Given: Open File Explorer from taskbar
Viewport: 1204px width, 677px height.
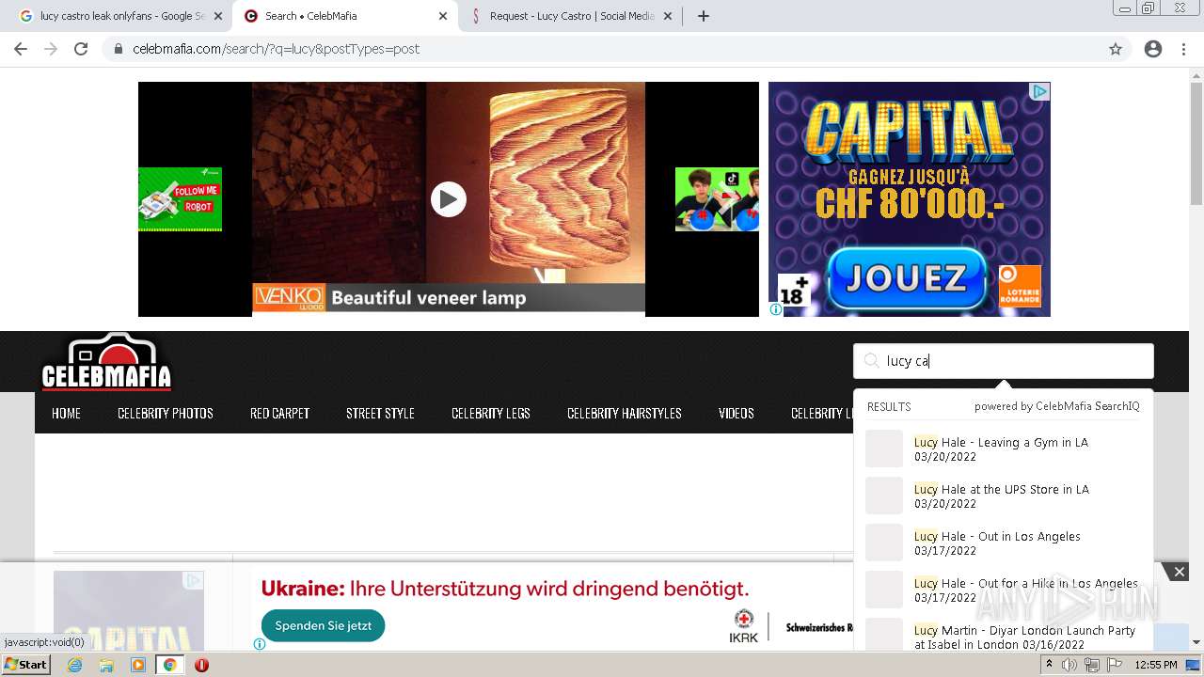Looking at the screenshot, I should click(106, 665).
